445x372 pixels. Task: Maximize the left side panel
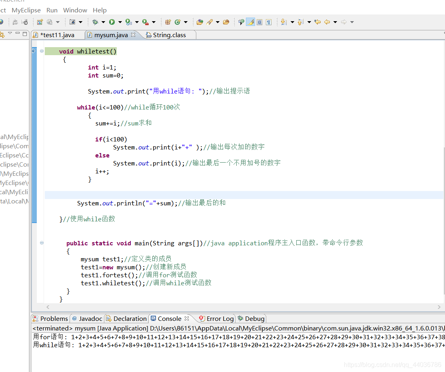pos(25,34)
